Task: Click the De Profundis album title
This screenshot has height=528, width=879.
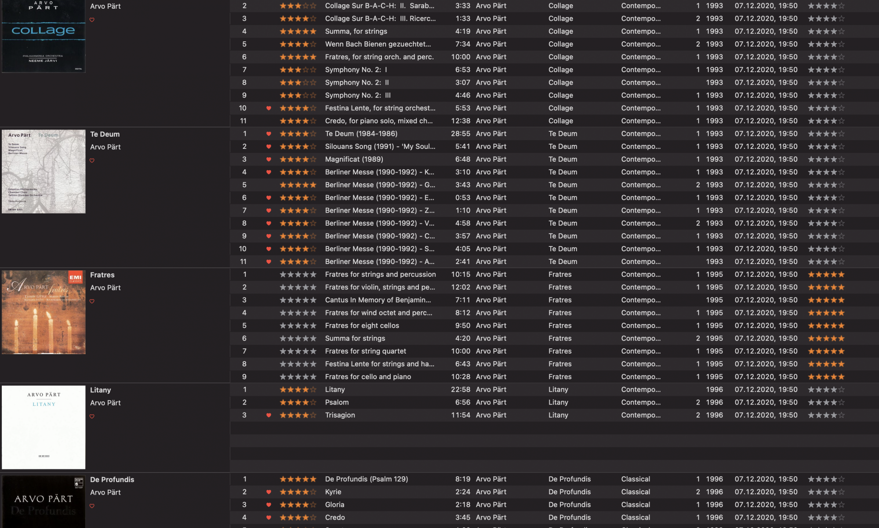Action: 112,480
